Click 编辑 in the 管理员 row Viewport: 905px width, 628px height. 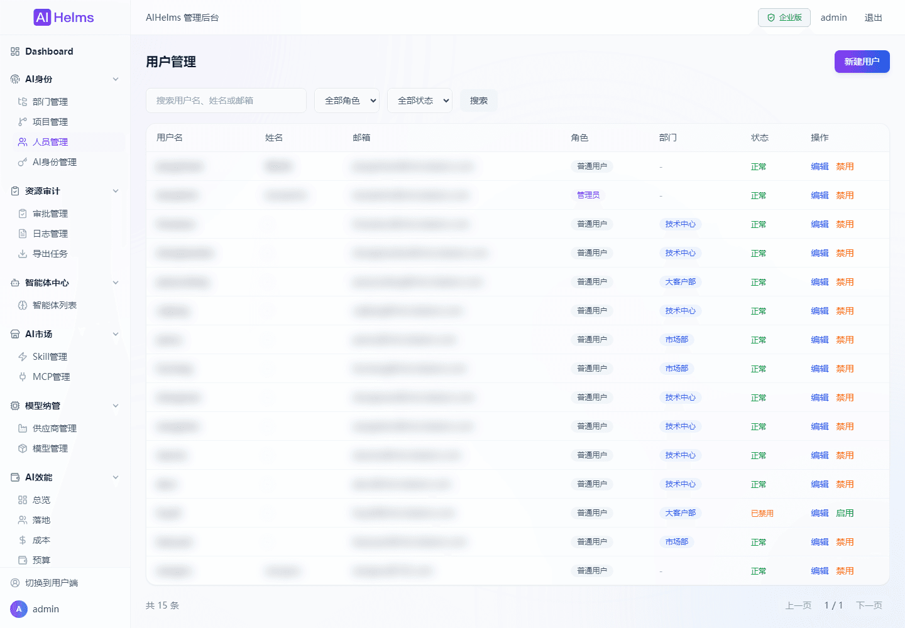pos(820,195)
